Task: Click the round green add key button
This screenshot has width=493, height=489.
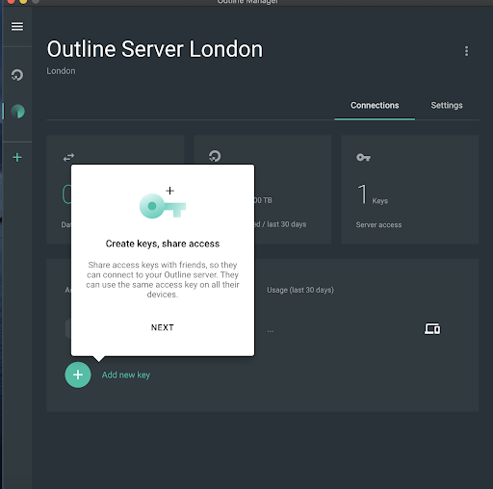Action: [x=78, y=374]
